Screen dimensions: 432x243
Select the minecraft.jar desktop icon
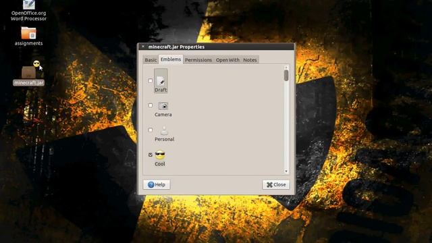(28, 72)
